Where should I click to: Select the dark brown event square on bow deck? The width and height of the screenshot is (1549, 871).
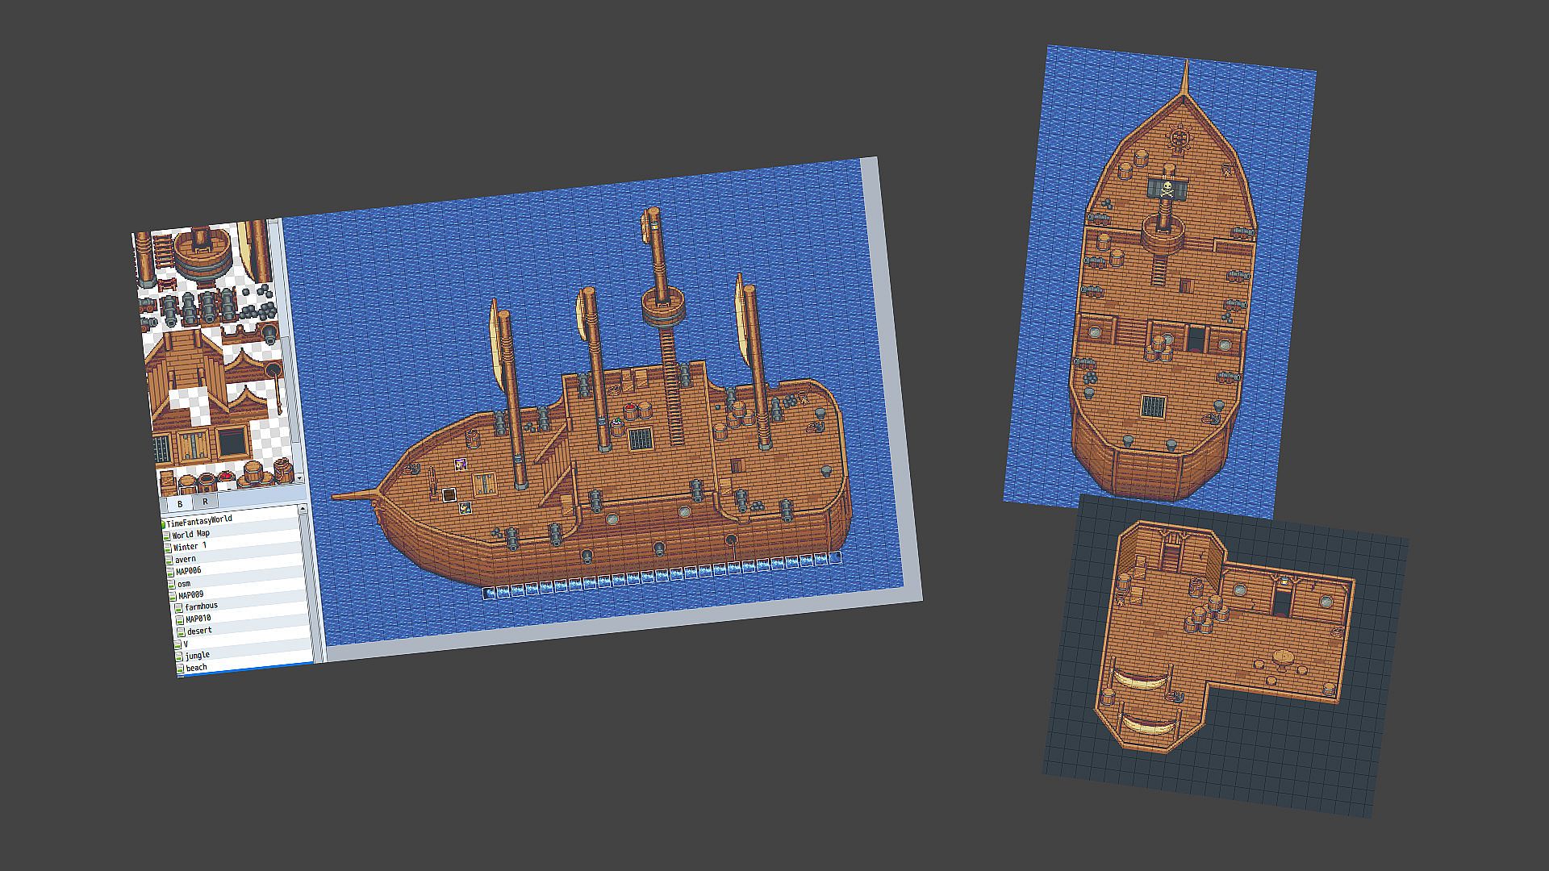[449, 494]
